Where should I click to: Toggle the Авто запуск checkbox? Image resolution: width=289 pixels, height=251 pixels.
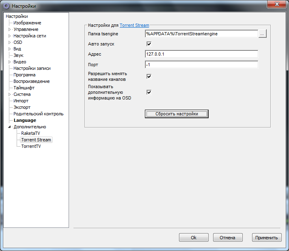[149, 44]
